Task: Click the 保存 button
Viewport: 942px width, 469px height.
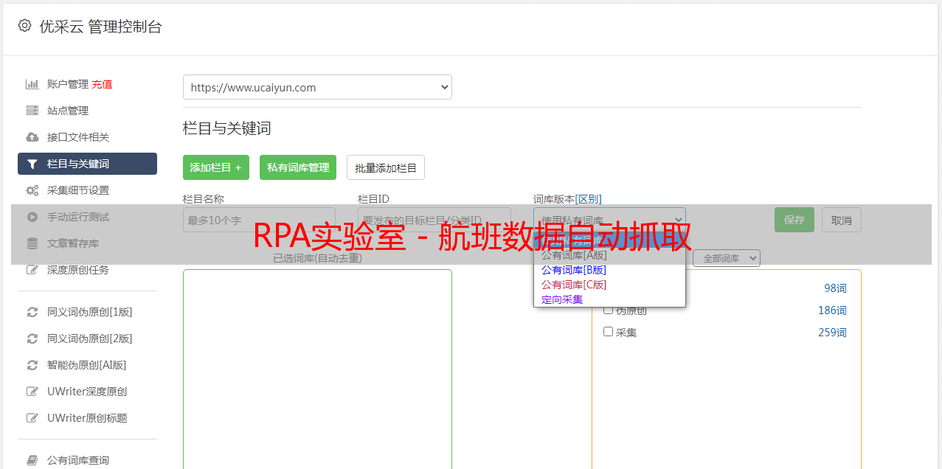Action: (x=794, y=220)
